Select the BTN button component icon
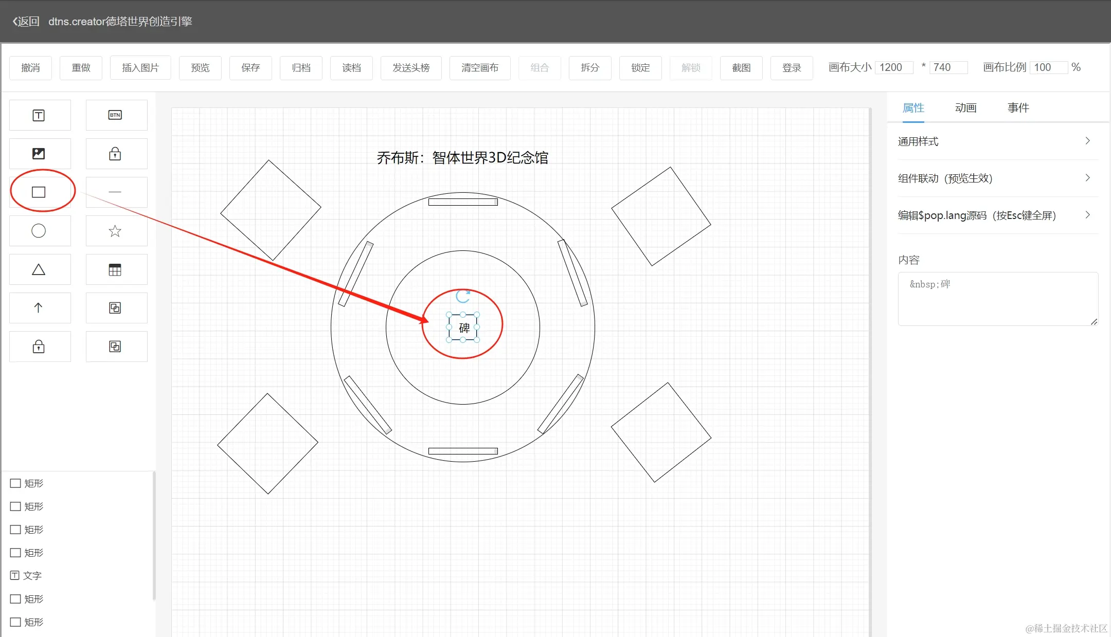 116,115
